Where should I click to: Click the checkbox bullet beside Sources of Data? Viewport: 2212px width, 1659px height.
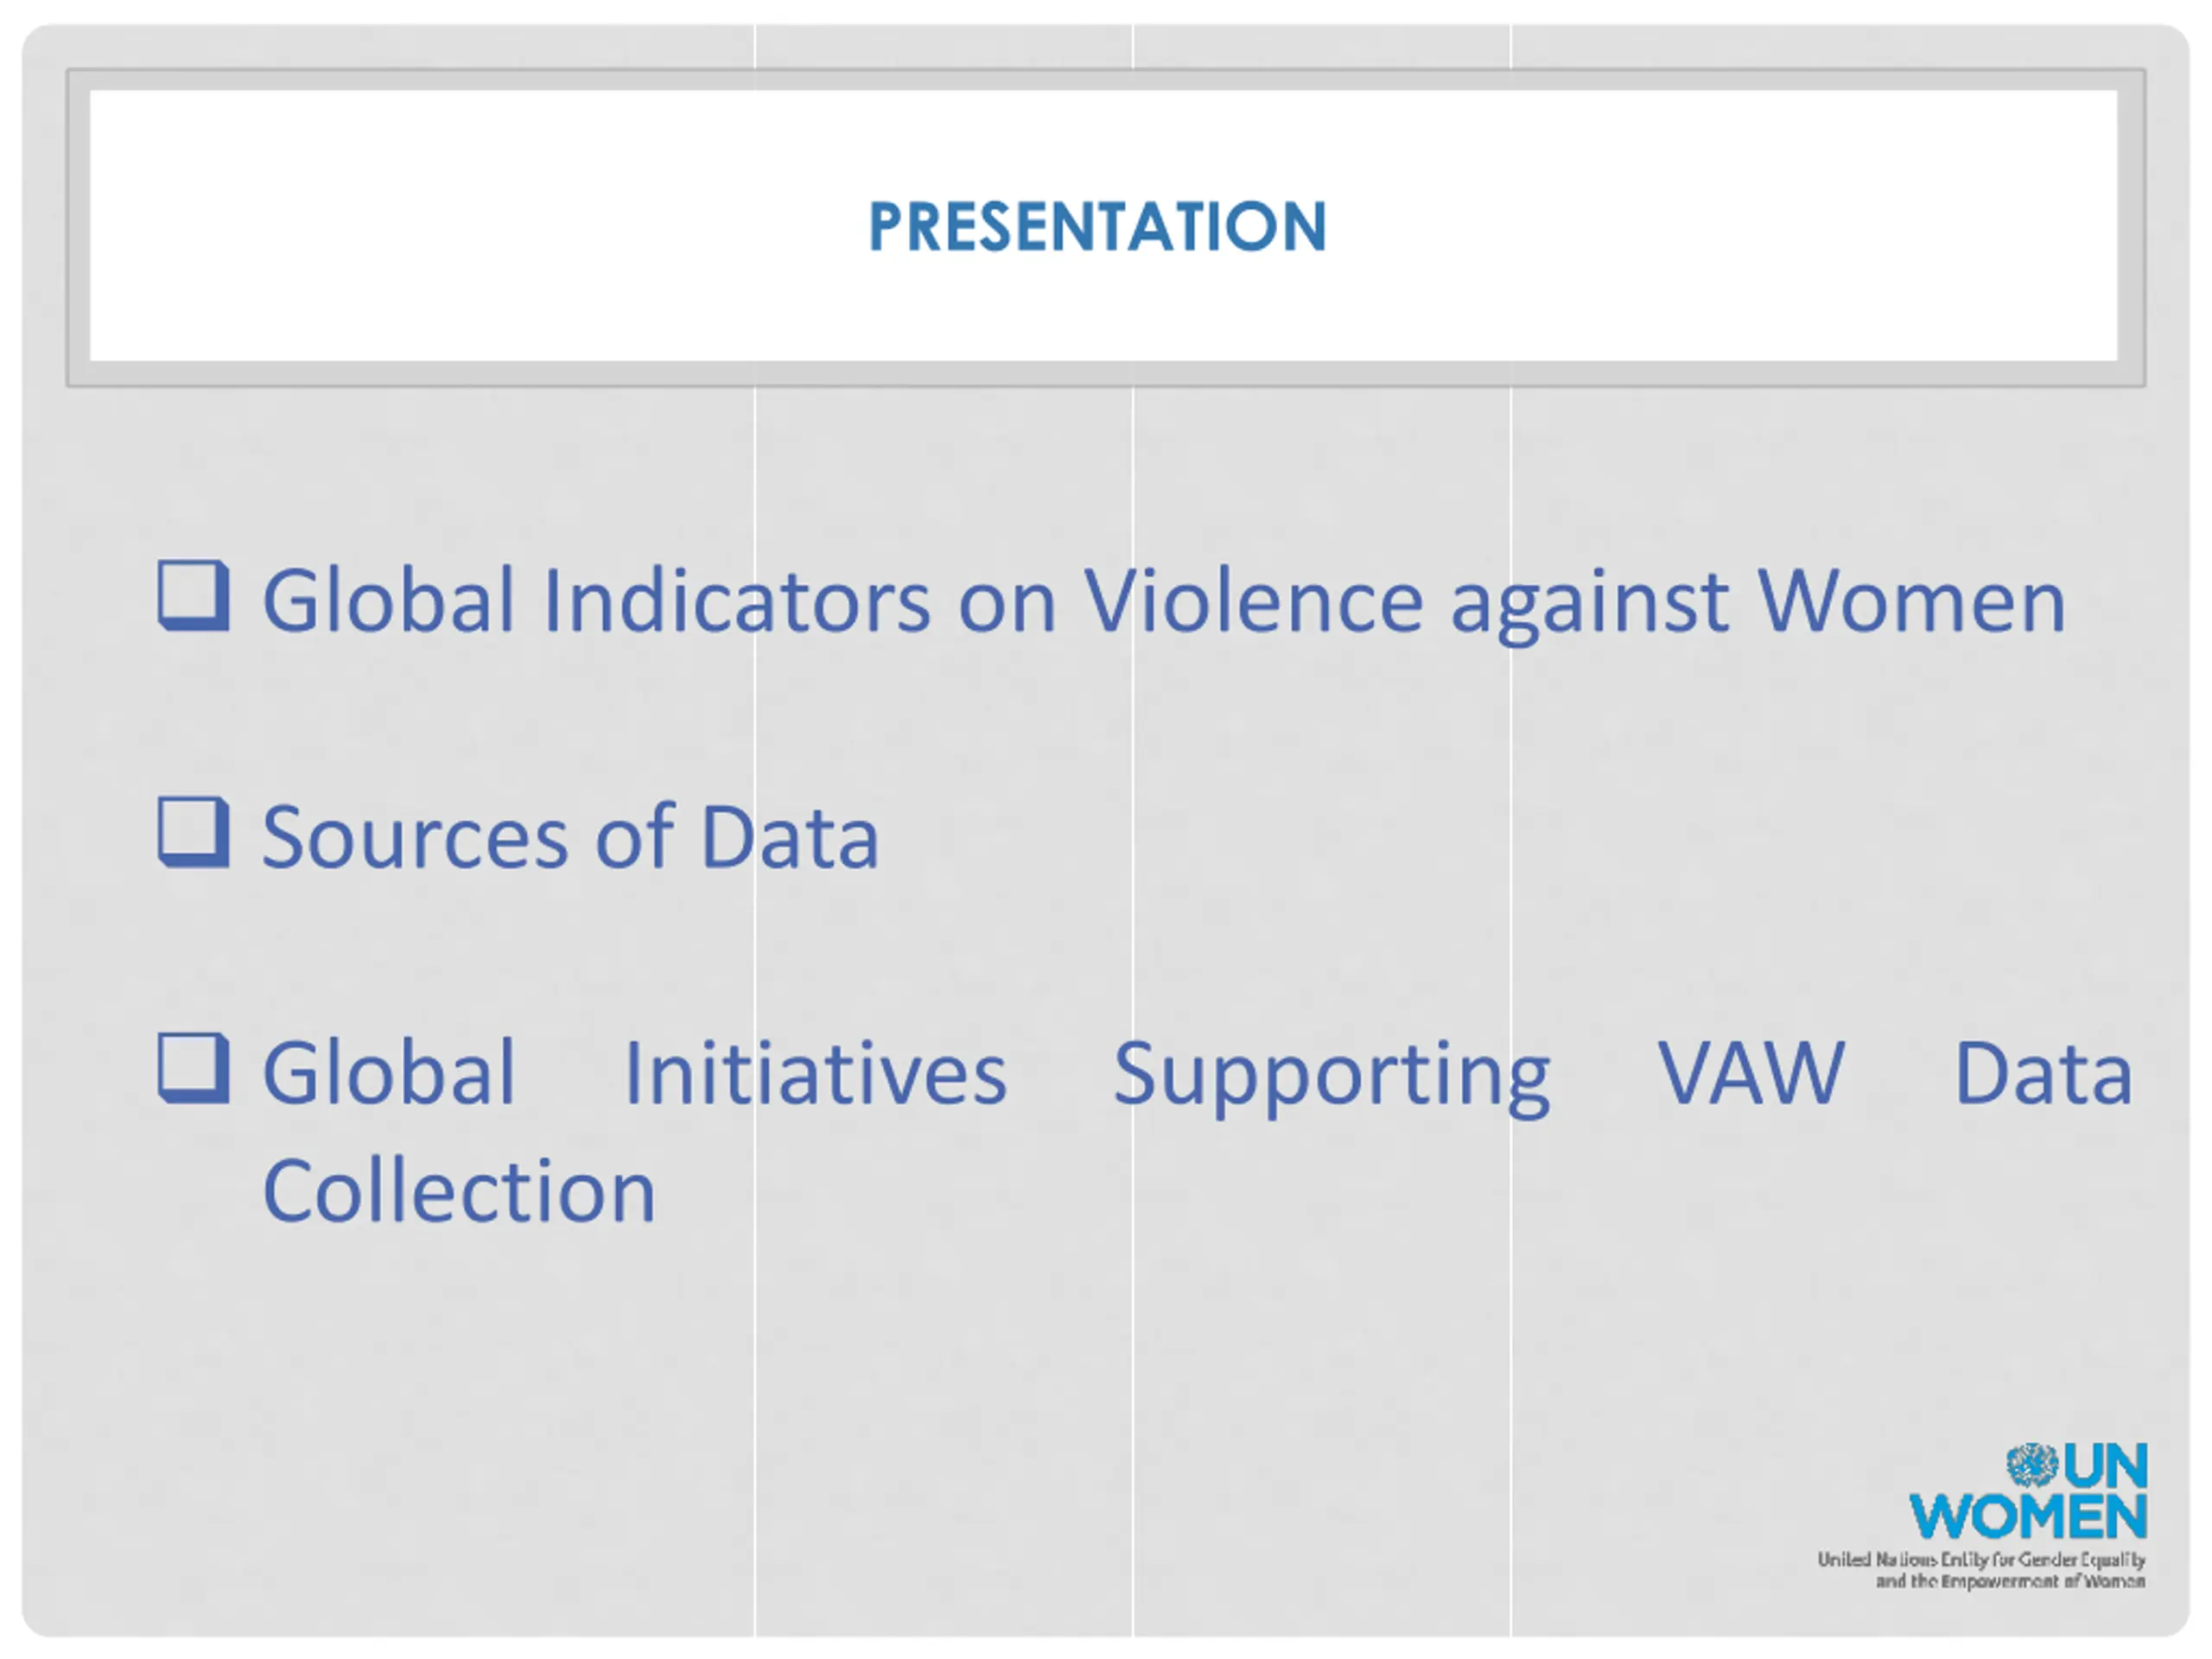[x=193, y=832]
